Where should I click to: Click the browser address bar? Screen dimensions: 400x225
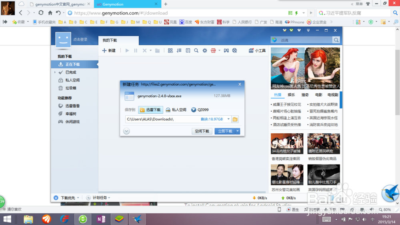(x=176, y=13)
